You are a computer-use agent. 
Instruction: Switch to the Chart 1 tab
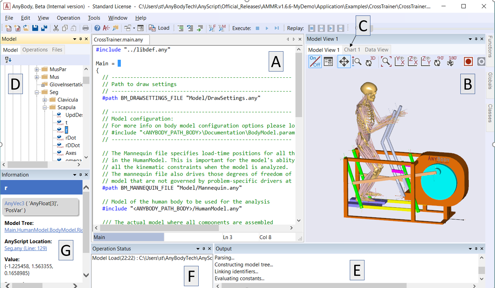tap(352, 50)
